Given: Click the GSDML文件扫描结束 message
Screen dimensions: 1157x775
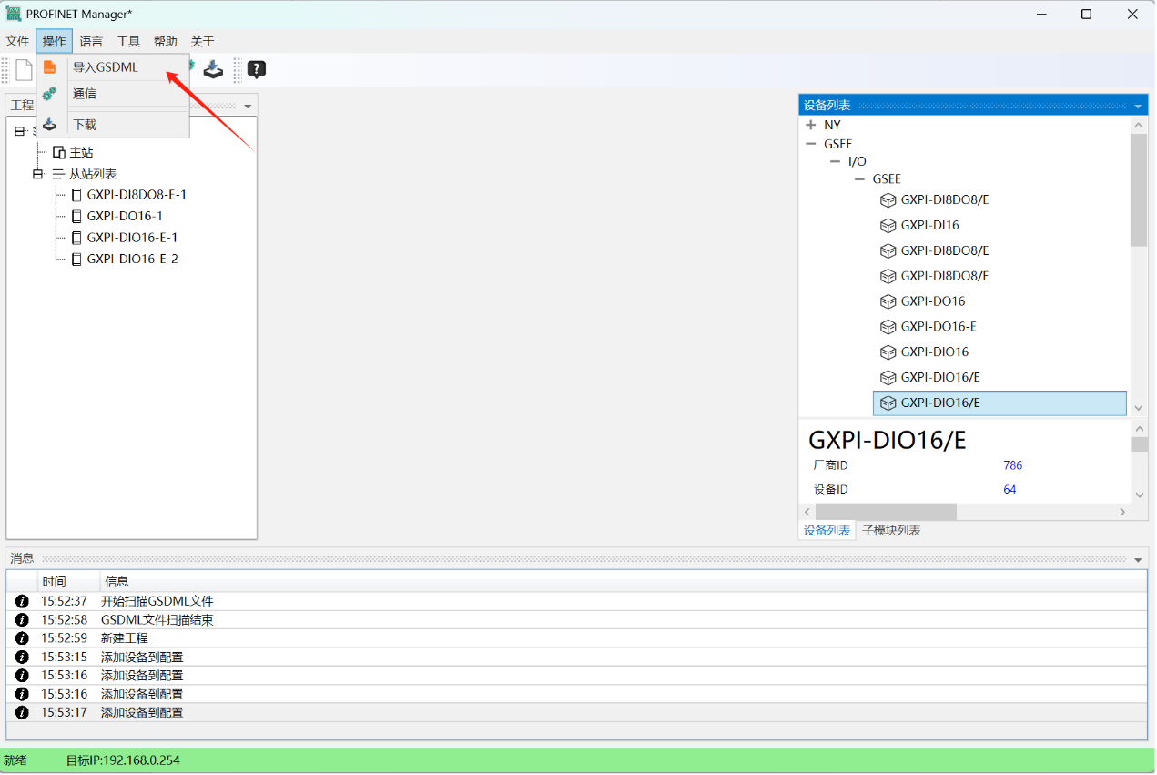Looking at the screenshot, I should pyautogui.click(x=157, y=620).
